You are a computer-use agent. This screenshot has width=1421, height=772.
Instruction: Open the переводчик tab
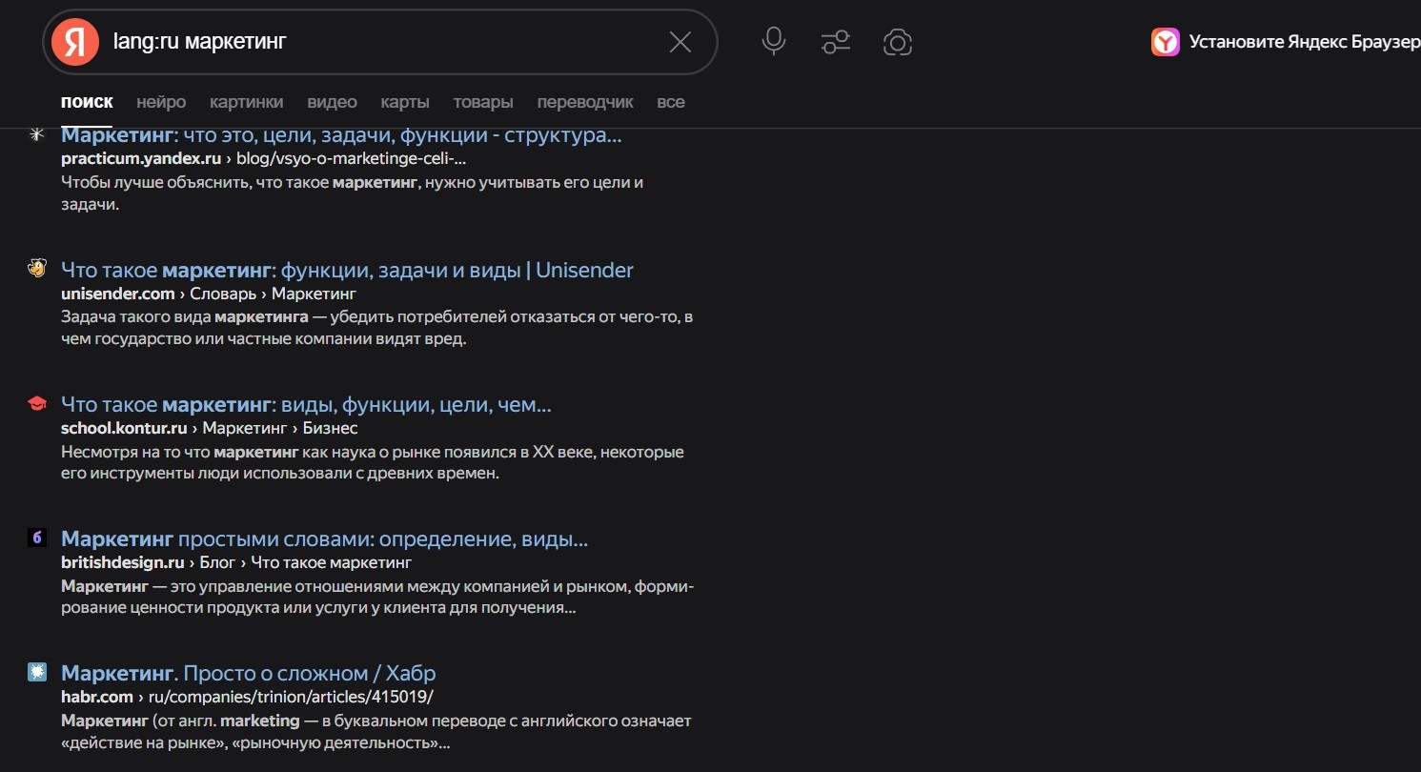coord(585,102)
